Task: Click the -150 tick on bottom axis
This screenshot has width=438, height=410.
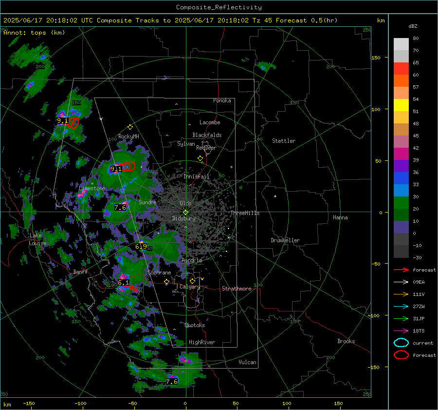Action: coord(29,403)
